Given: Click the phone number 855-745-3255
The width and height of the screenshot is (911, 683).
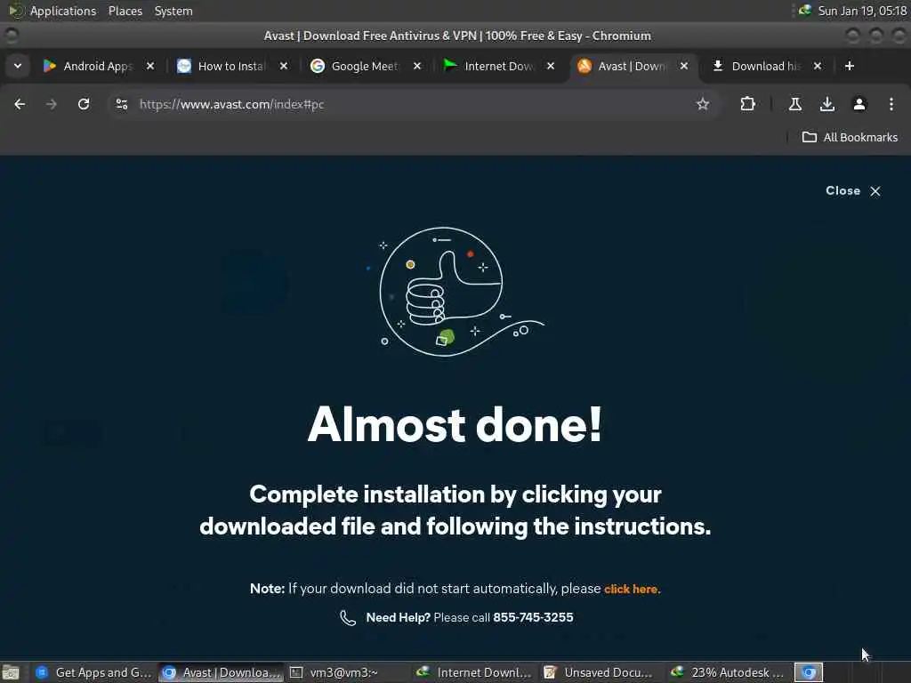Looking at the screenshot, I should [x=533, y=617].
